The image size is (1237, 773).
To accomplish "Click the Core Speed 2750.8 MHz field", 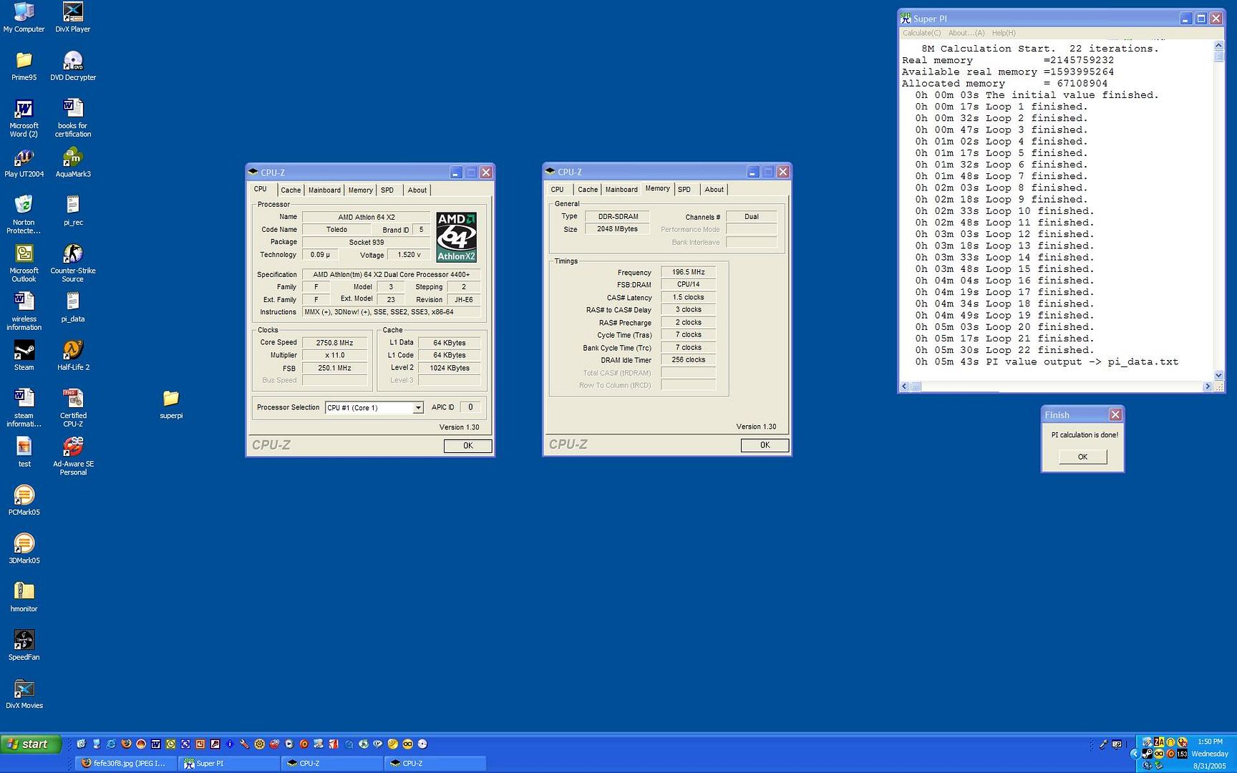I will (334, 343).
